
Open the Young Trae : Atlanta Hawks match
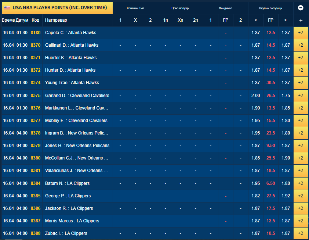[72, 83]
